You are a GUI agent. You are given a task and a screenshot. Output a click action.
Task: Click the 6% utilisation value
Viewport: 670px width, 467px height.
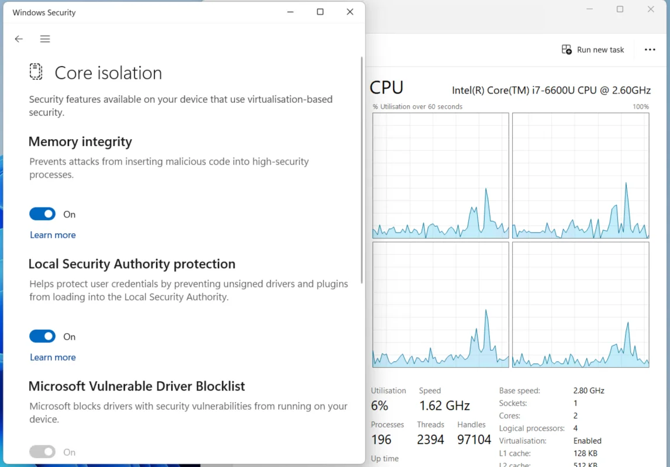(x=379, y=406)
